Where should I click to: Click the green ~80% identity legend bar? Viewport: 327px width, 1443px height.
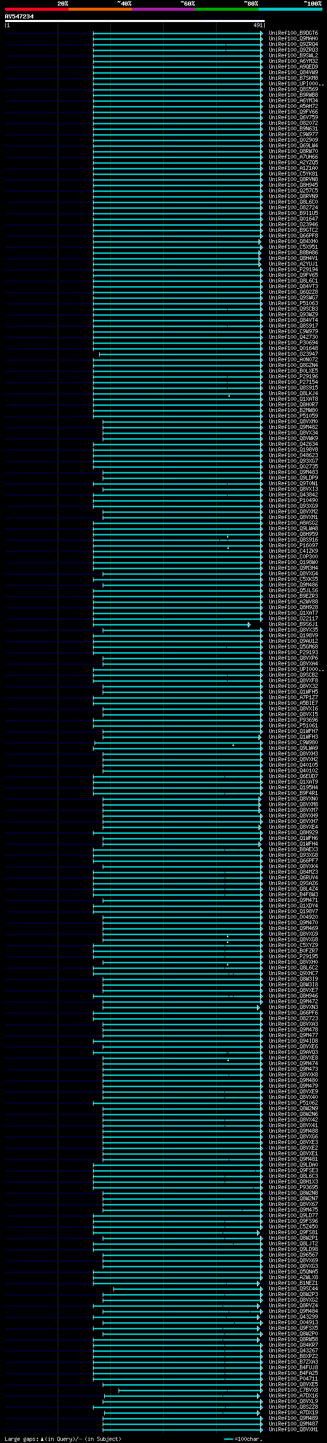[227, 9]
